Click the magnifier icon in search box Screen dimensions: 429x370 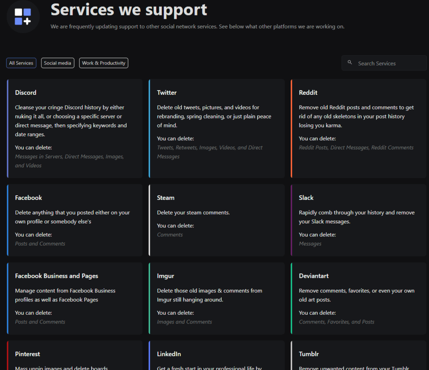pos(350,63)
